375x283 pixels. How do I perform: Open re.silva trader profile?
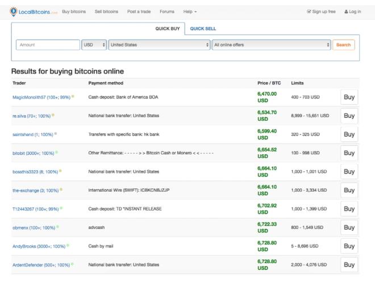(31, 116)
